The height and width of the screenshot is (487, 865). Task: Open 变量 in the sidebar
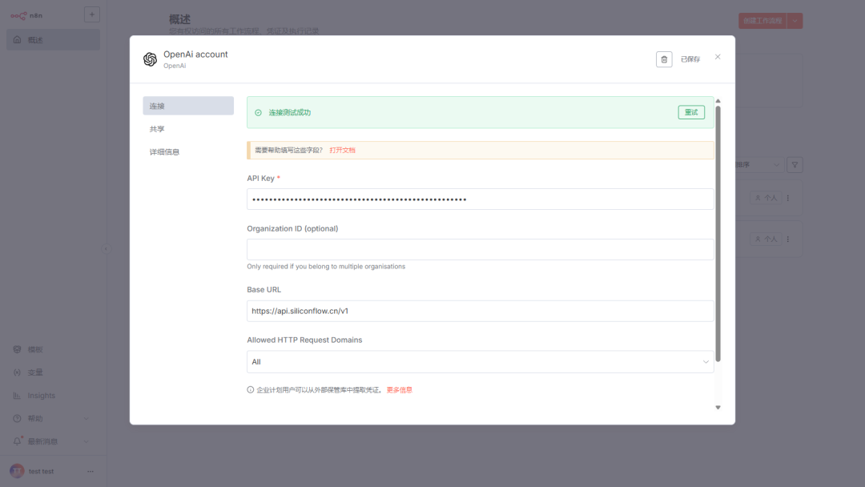(x=53, y=372)
